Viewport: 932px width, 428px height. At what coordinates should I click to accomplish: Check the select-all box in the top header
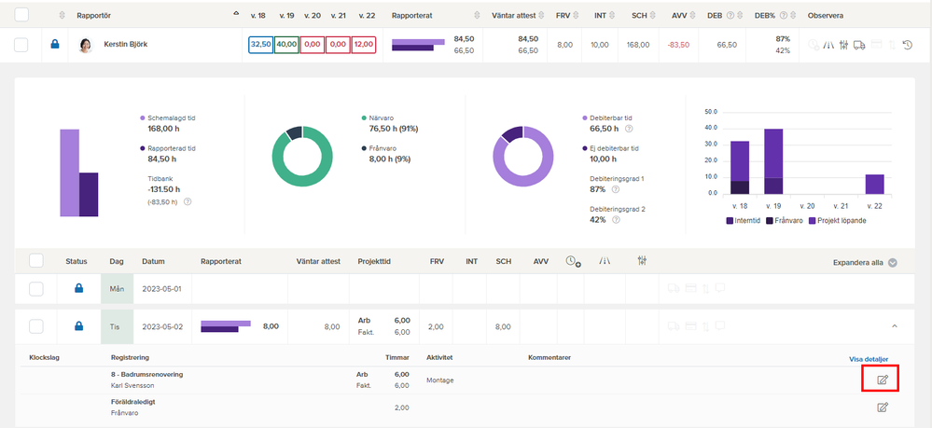(x=21, y=15)
